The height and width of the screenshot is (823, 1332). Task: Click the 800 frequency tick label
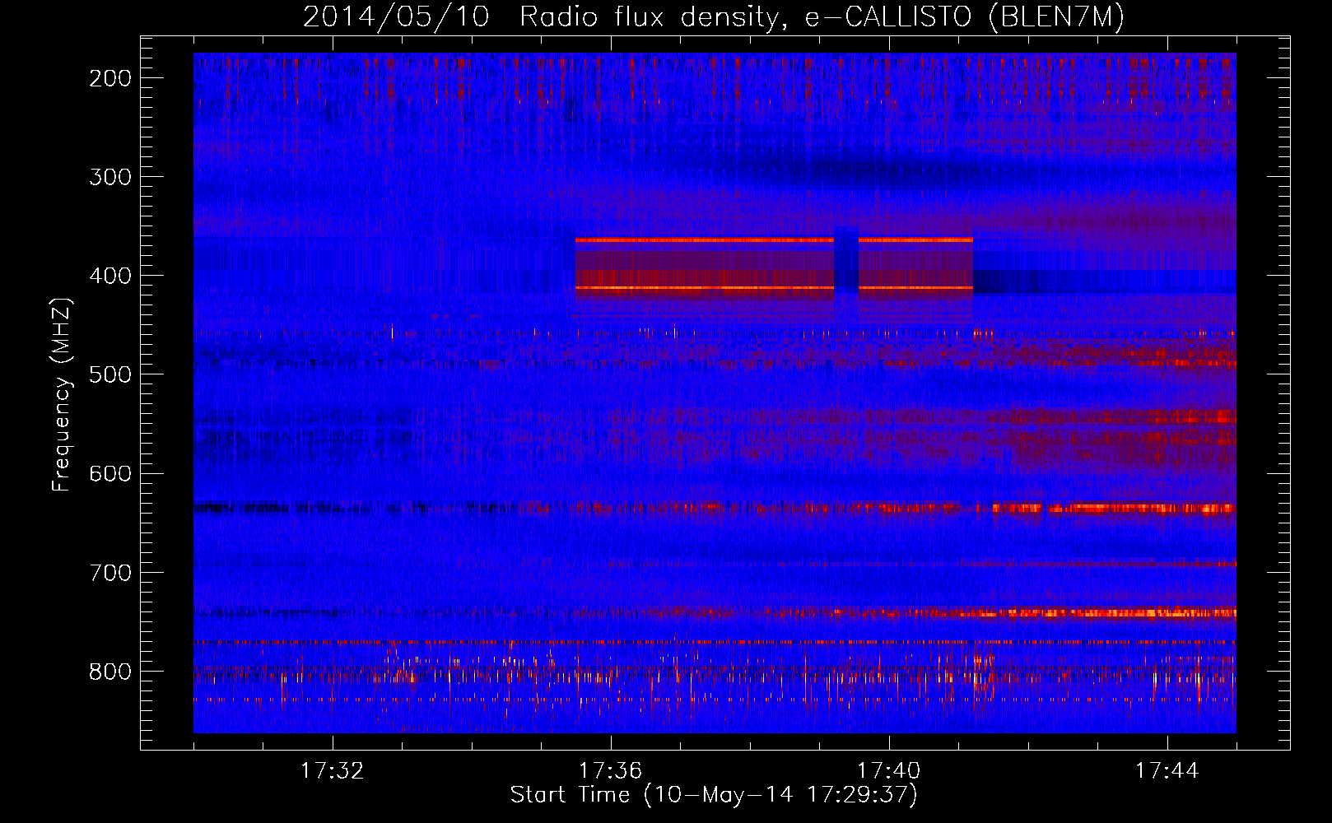pyautogui.click(x=110, y=672)
